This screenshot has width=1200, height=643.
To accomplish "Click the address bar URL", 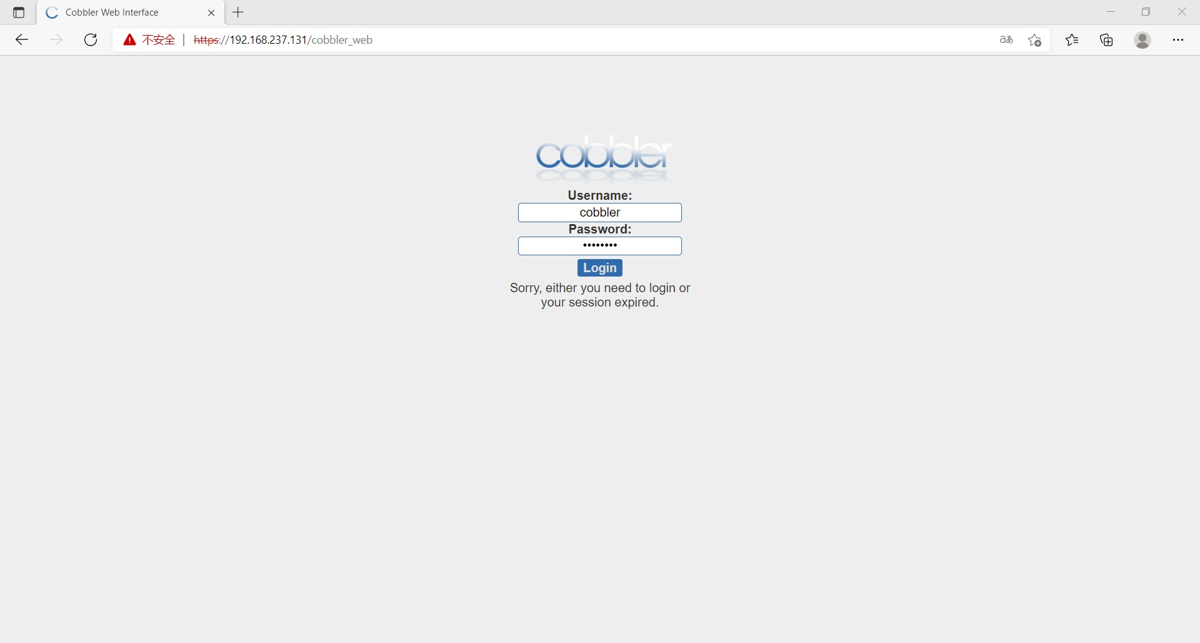I will [x=283, y=40].
